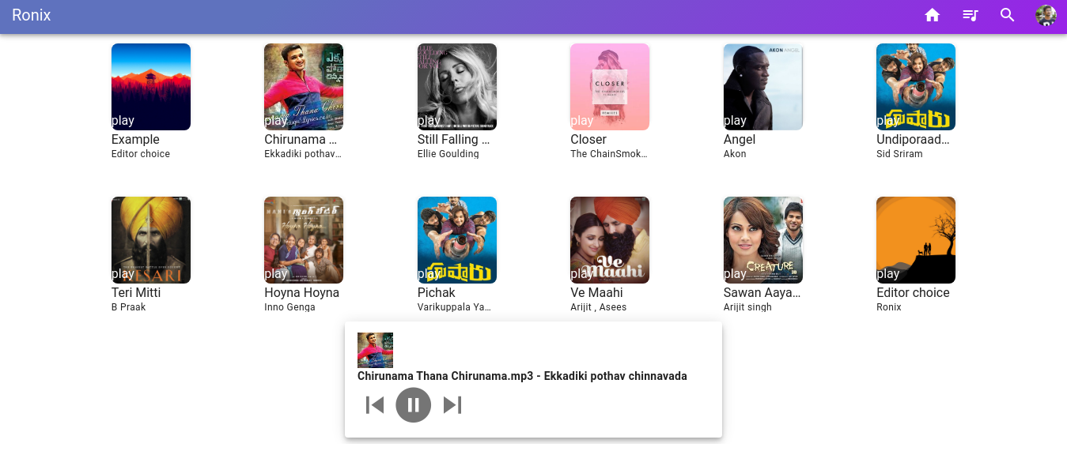Select the Hoyna Hoyna song title

(301, 293)
